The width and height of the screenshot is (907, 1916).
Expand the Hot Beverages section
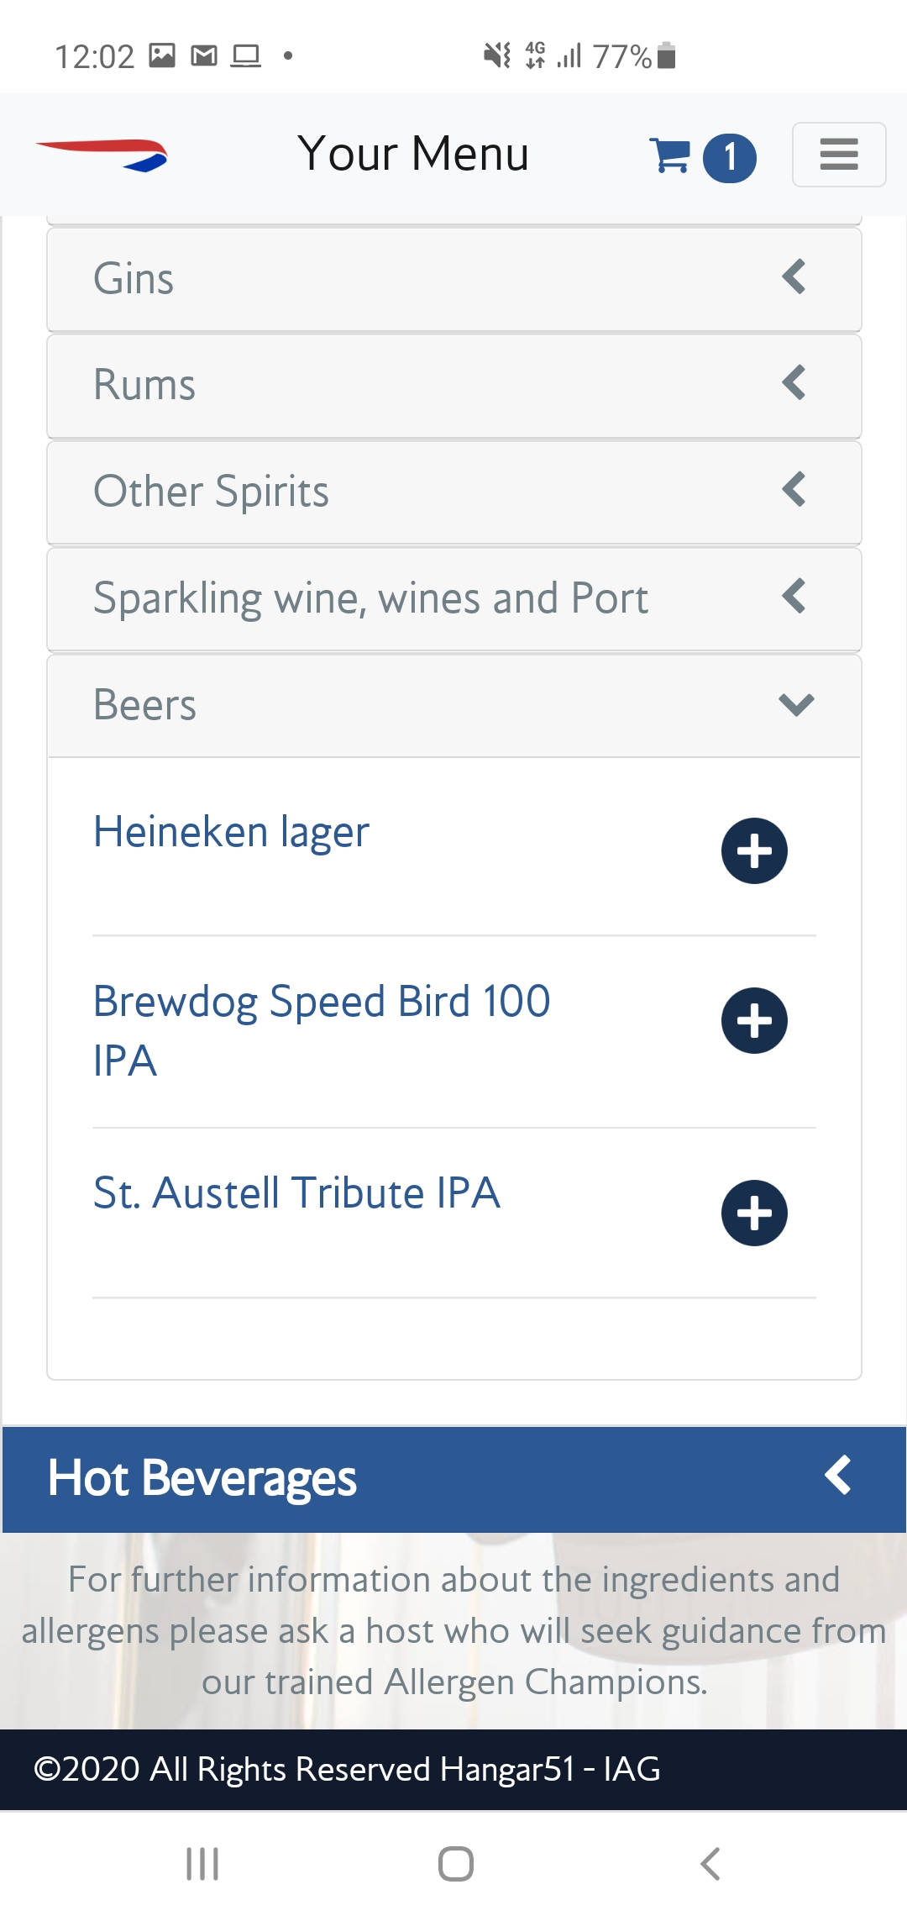[x=453, y=1479]
